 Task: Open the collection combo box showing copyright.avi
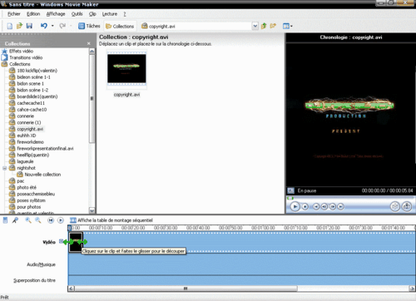(200, 26)
